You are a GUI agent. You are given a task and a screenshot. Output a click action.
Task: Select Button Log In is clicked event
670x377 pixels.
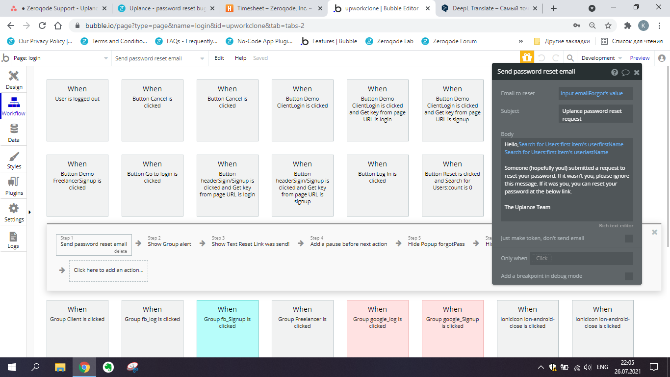pos(378,186)
